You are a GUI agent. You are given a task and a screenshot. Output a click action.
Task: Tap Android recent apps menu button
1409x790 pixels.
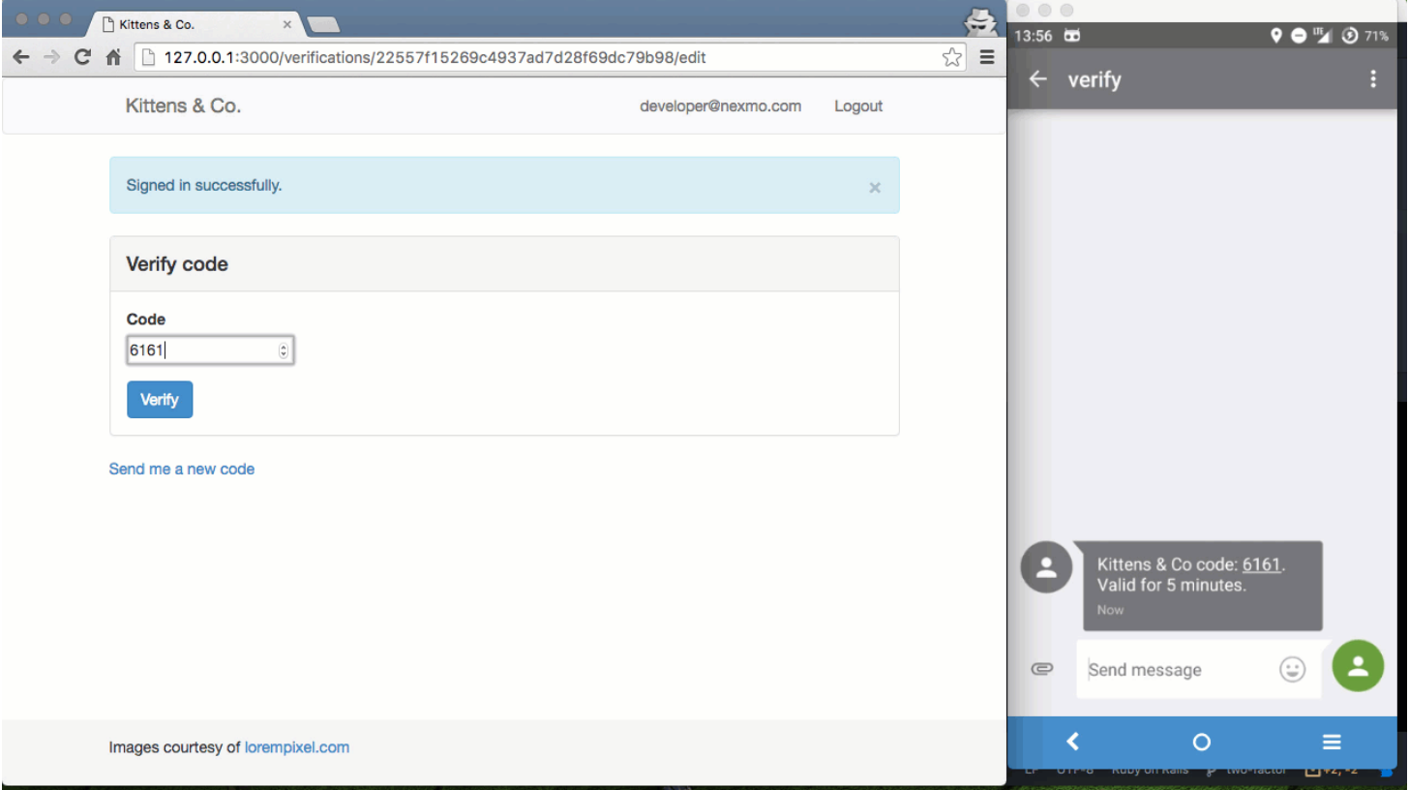point(1332,742)
